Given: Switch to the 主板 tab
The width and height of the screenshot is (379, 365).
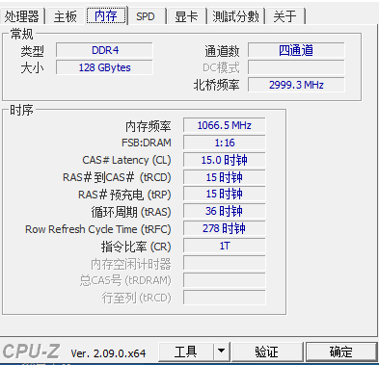Looking at the screenshot, I should click(x=66, y=16).
